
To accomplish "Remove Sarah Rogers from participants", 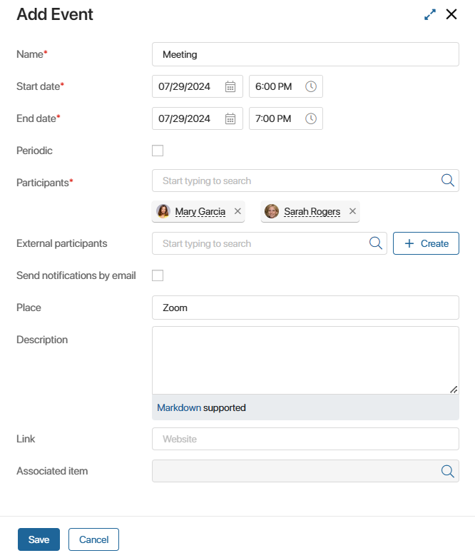I will [352, 211].
